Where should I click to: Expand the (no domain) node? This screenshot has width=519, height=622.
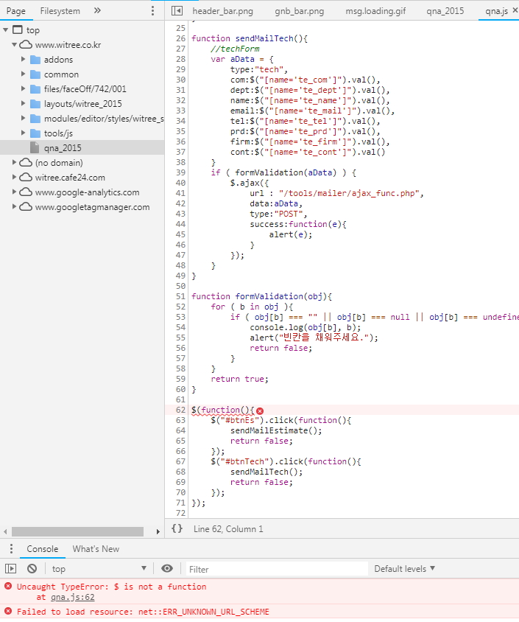click(x=14, y=162)
